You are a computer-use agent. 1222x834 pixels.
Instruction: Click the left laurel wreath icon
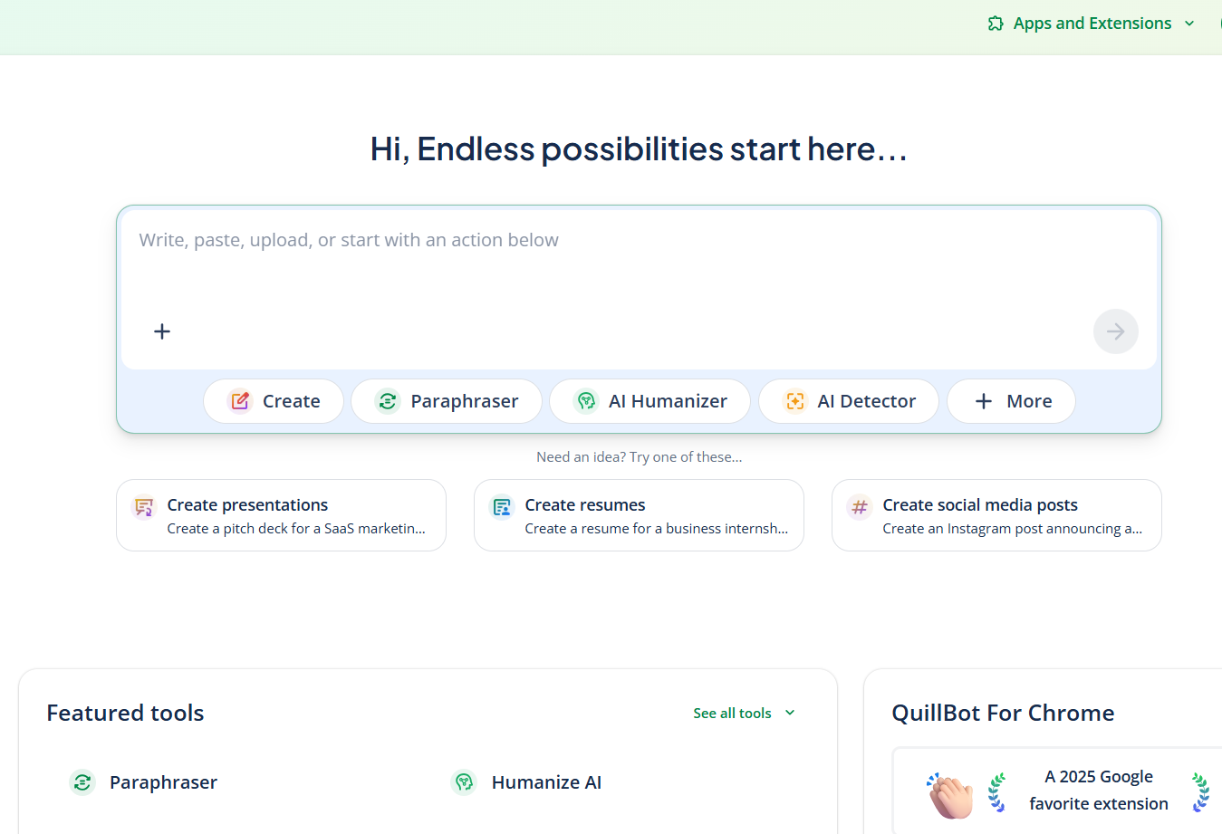point(997,792)
